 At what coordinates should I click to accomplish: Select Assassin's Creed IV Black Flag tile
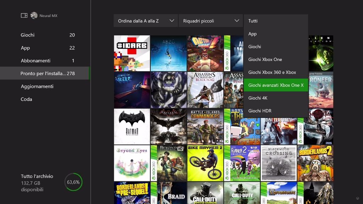tap(205, 90)
